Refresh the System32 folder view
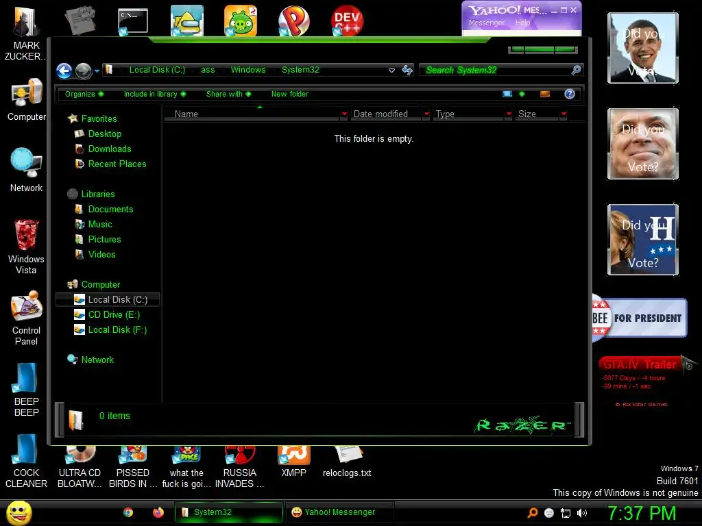This screenshot has height=526, width=702. pos(407,71)
